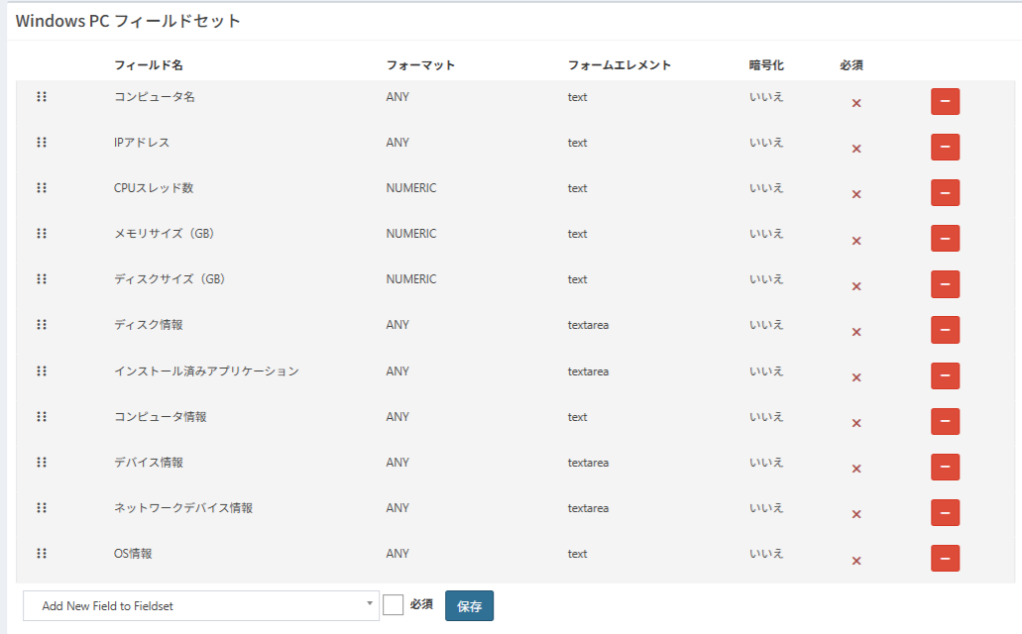Screen dimensions: 1022x634
Task: Select the コンピュータ名 field name
Action: (155, 96)
